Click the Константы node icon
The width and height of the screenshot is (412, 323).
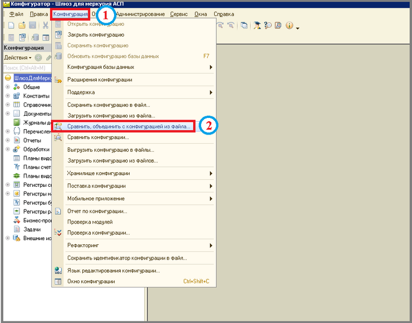[17, 96]
